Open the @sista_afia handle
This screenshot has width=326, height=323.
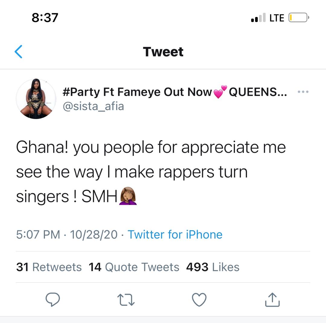point(93,106)
